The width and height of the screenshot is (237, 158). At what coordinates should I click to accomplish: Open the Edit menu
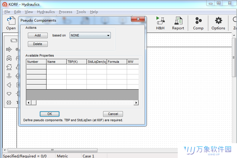(x=17, y=12)
